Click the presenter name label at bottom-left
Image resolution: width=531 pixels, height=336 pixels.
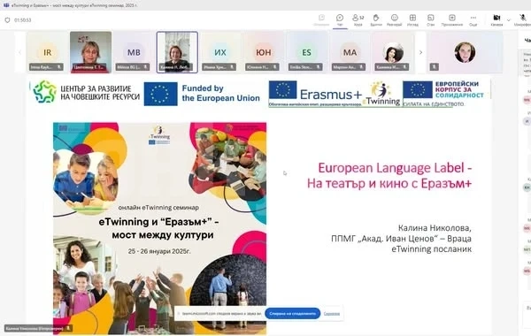tap(38, 328)
